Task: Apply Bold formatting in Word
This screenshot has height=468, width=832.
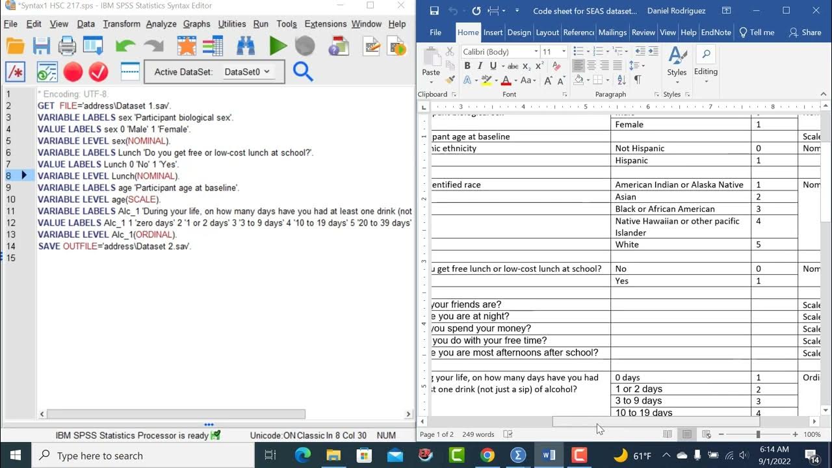Action: click(467, 66)
